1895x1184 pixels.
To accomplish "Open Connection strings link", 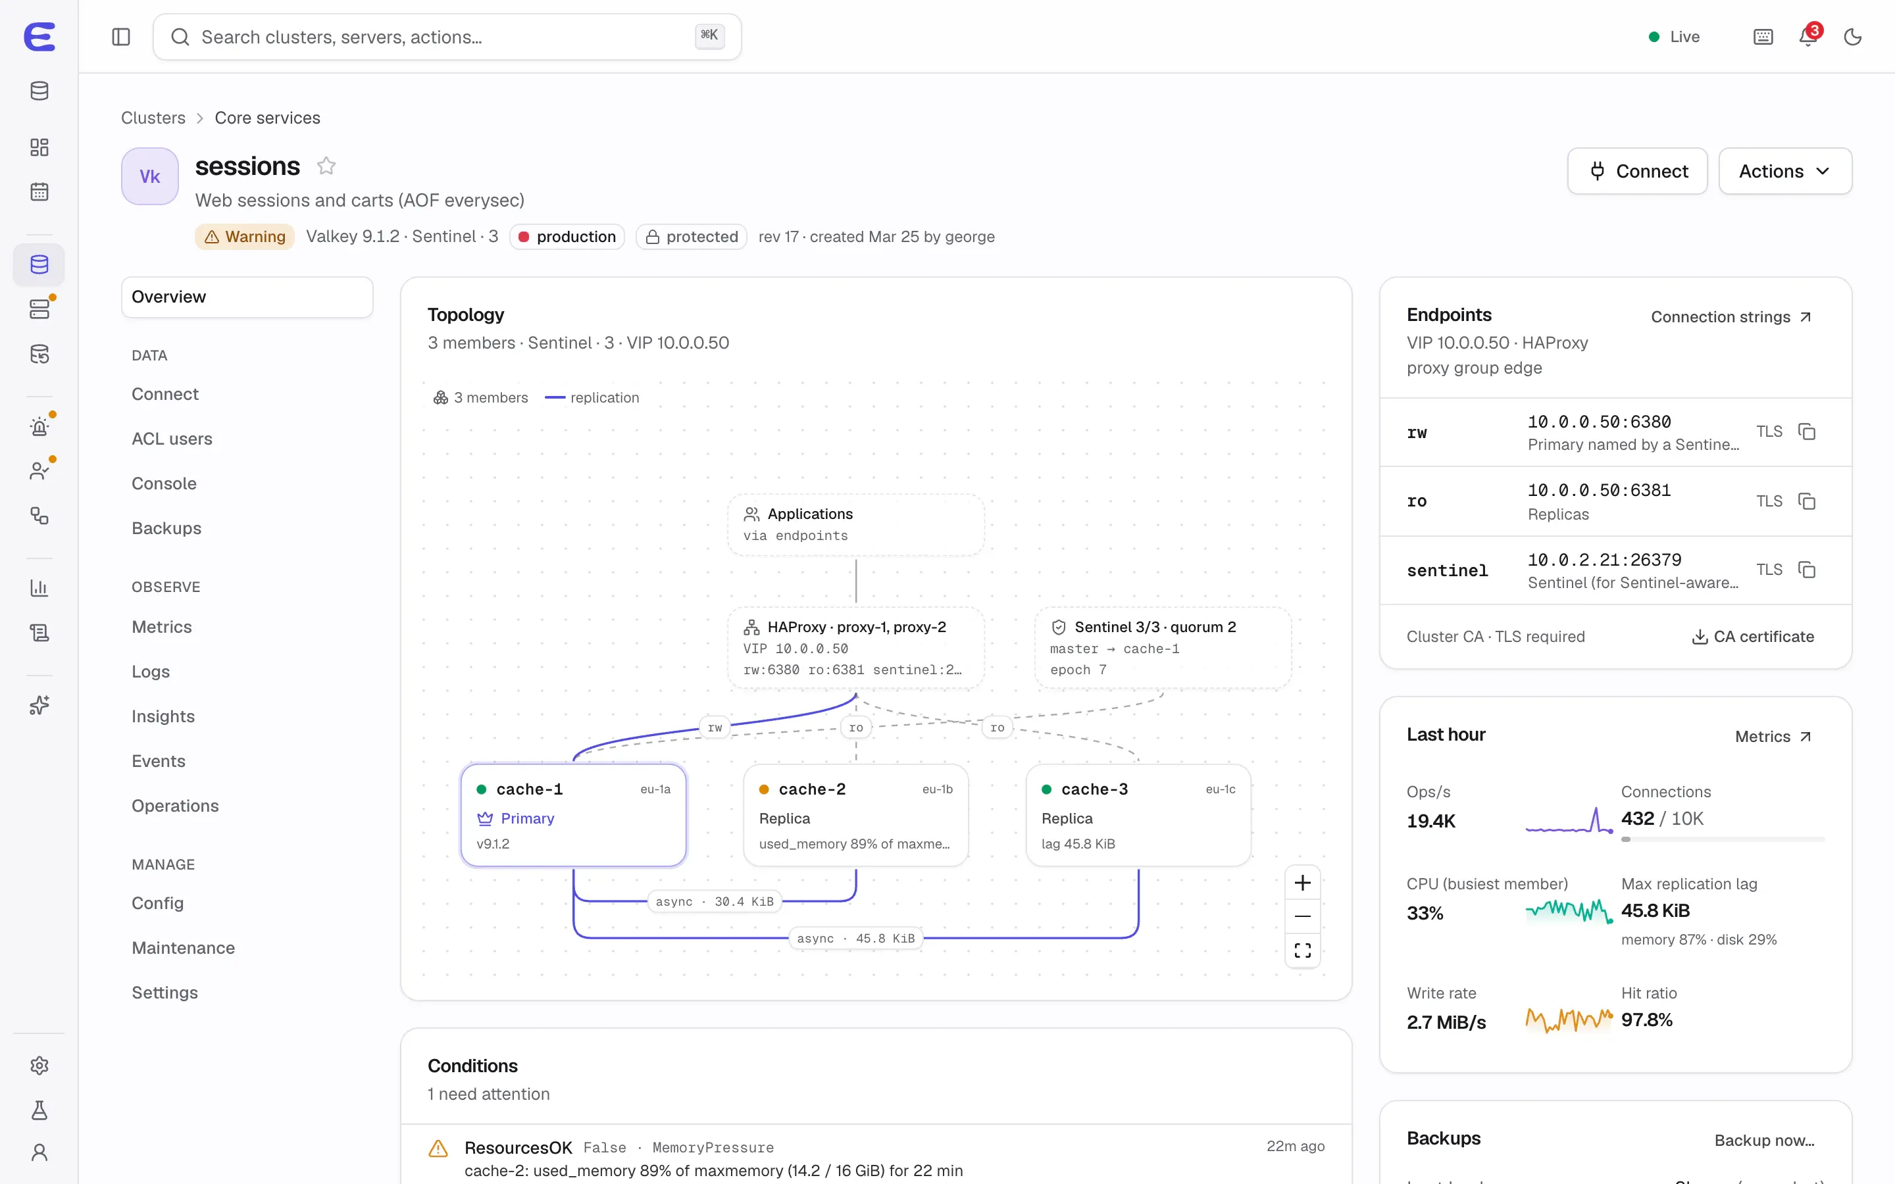I will [1731, 316].
